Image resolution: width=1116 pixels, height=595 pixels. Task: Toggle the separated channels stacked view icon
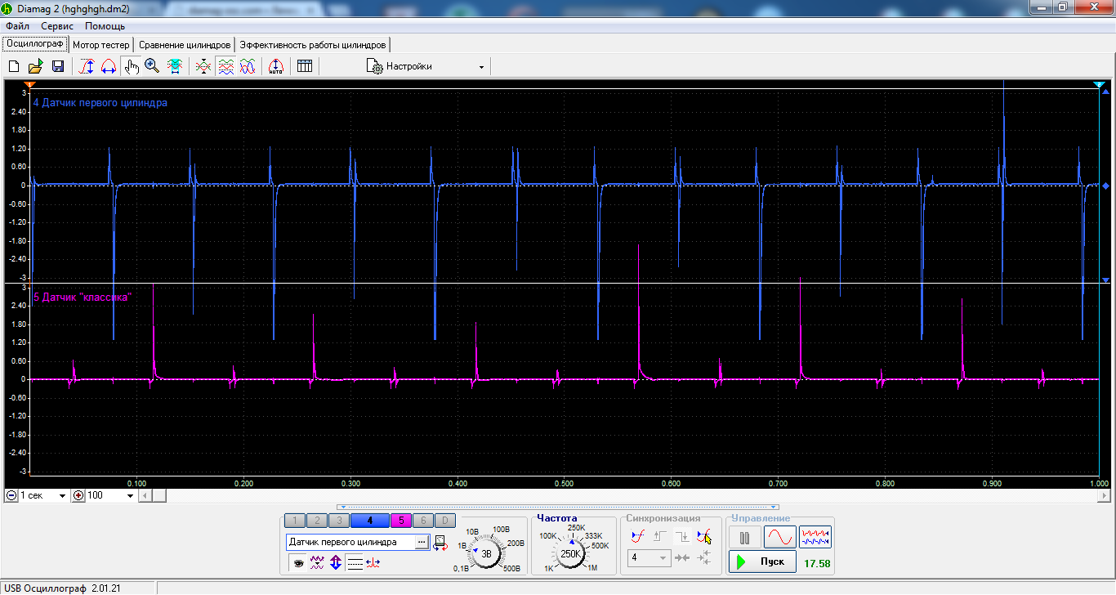coord(226,66)
